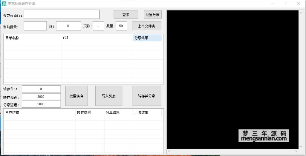Click the 批量分享 batch share button
306x156 pixels.
(x=153, y=15)
